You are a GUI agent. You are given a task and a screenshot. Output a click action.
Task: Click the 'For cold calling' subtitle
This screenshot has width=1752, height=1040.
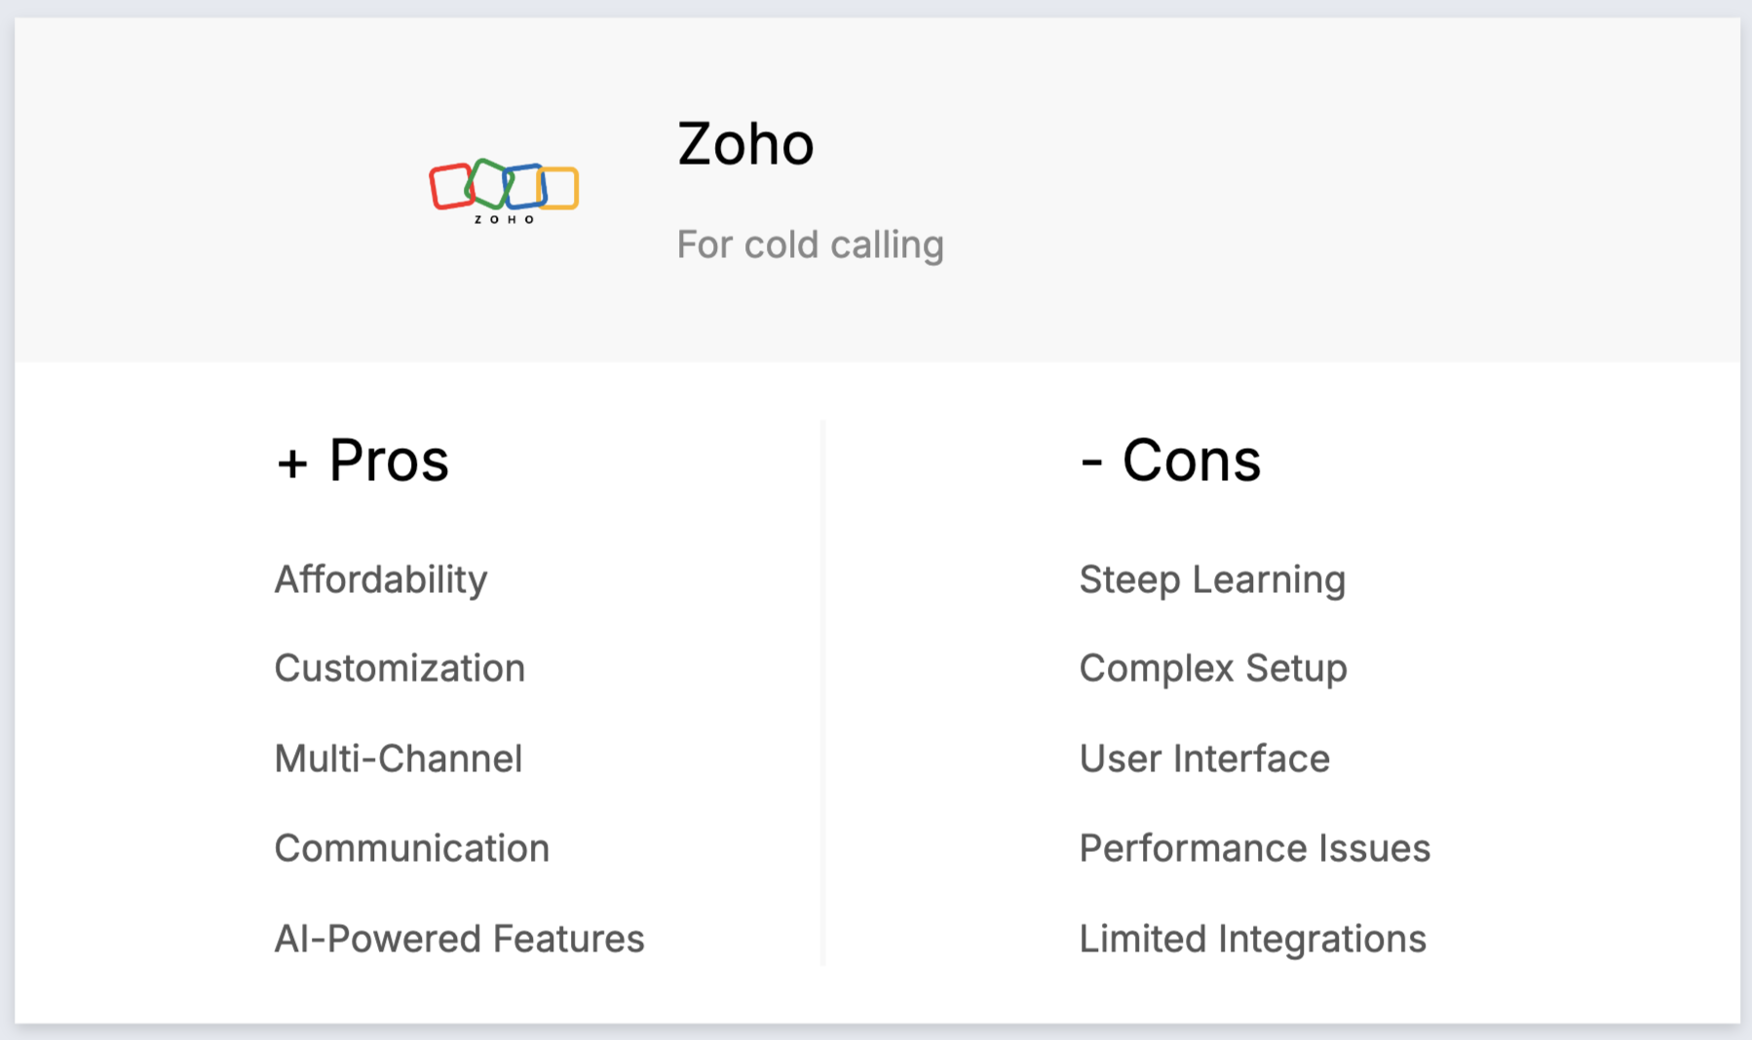810,244
